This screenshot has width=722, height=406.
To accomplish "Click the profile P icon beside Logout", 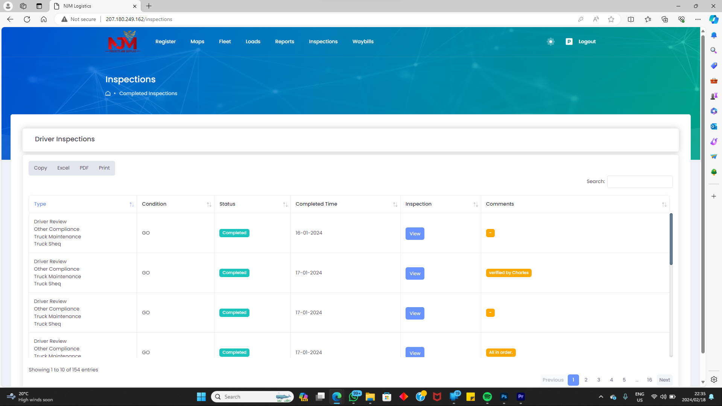I will (x=569, y=42).
